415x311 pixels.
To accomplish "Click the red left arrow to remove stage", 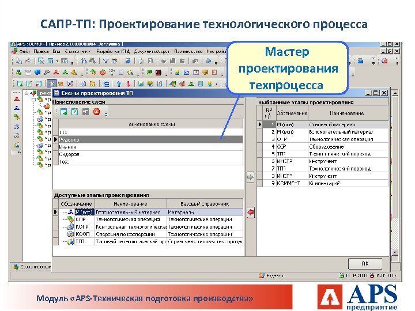I will point(250,212).
